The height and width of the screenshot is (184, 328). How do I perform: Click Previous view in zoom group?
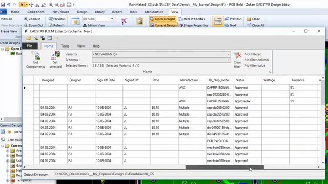(57, 19)
